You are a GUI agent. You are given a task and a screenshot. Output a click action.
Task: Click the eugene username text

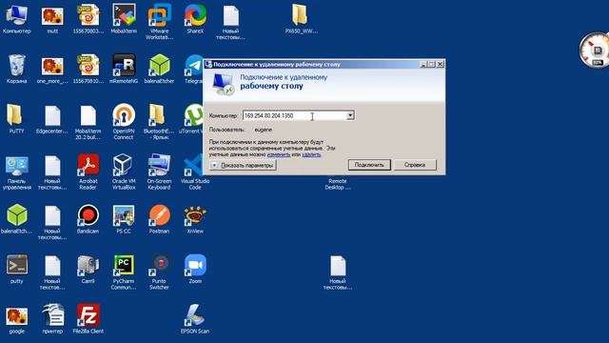263,130
